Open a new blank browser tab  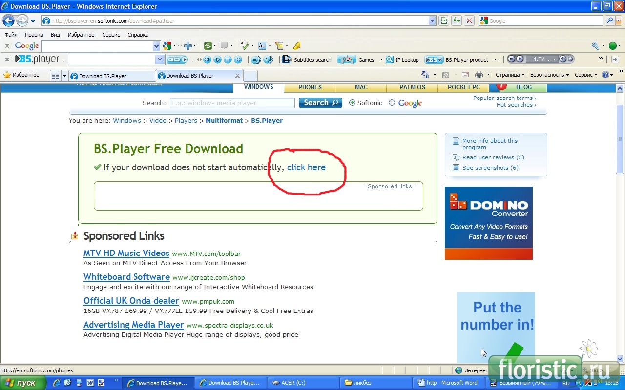pos(250,76)
